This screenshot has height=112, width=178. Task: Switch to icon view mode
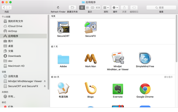pyautogui.click(x=82, y=8)
